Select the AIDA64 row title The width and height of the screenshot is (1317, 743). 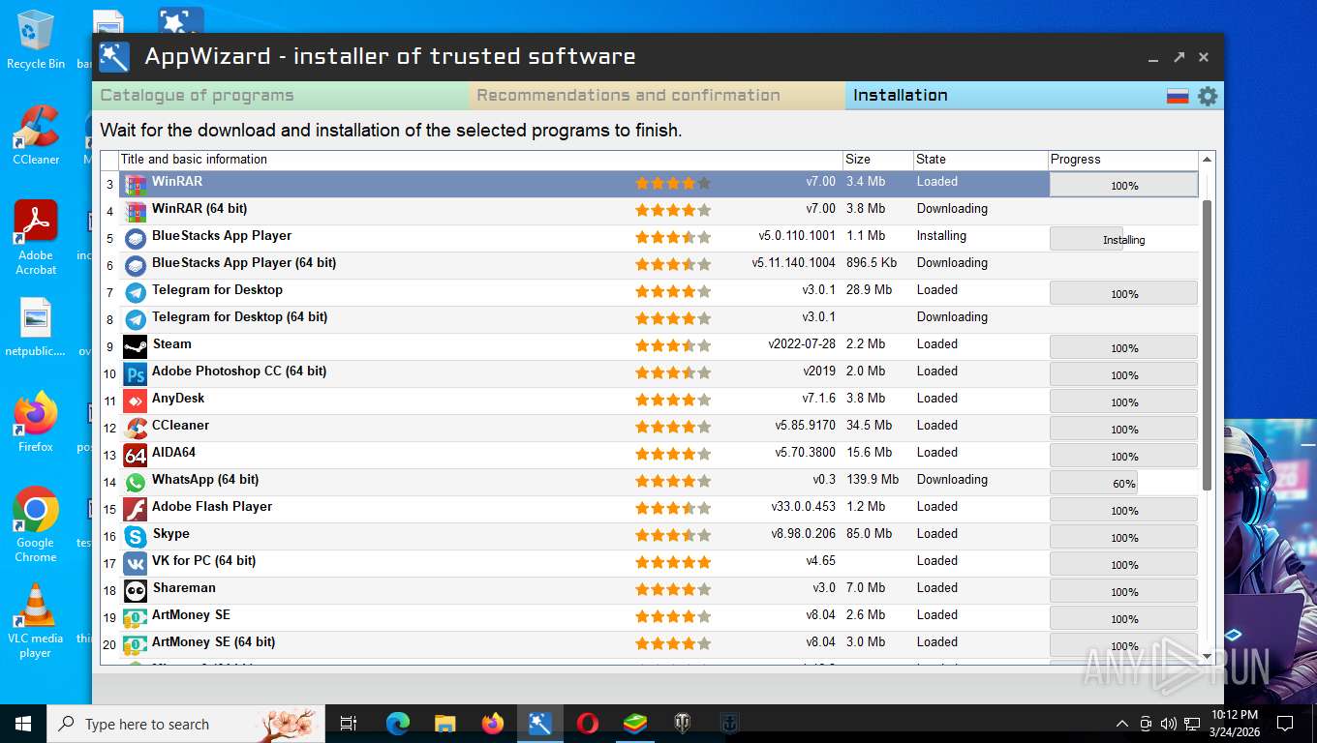[x=174, y=453]
